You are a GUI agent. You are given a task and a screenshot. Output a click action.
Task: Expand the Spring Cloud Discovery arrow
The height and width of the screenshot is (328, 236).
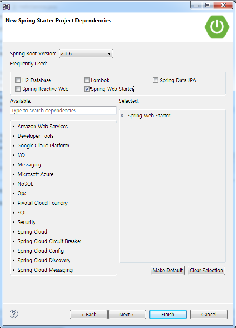point(13,261)
